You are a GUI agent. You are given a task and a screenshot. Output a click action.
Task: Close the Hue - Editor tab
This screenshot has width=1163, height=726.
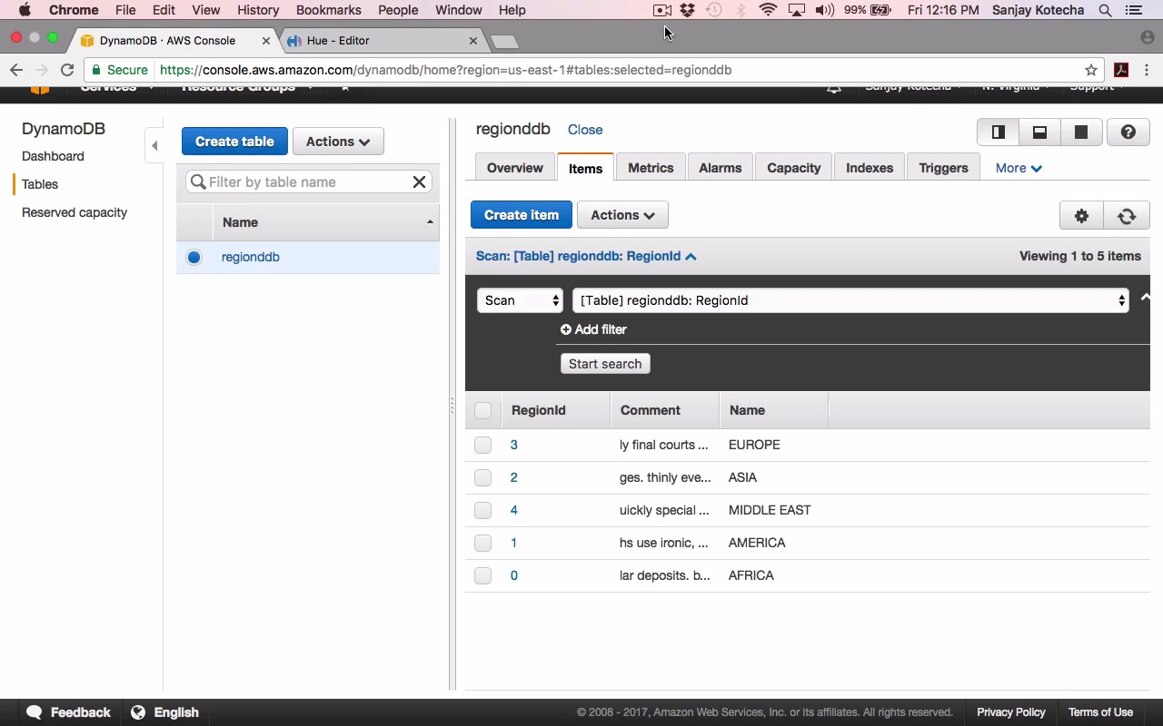coord(473,41)
